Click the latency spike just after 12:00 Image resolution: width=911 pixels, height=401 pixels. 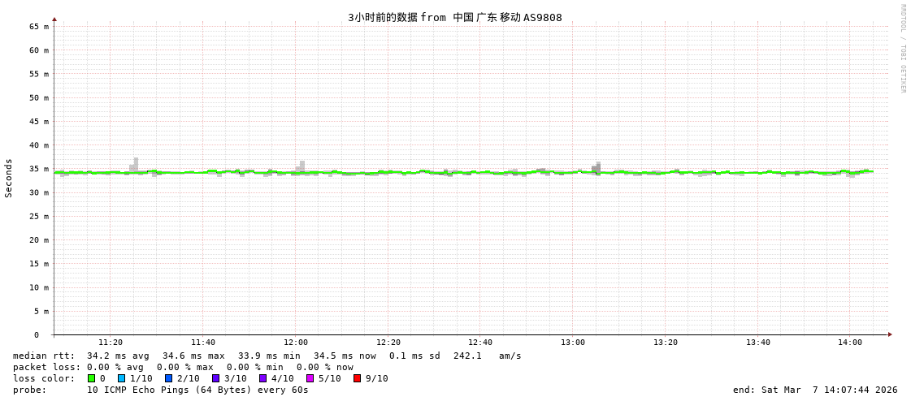point(301,166)
